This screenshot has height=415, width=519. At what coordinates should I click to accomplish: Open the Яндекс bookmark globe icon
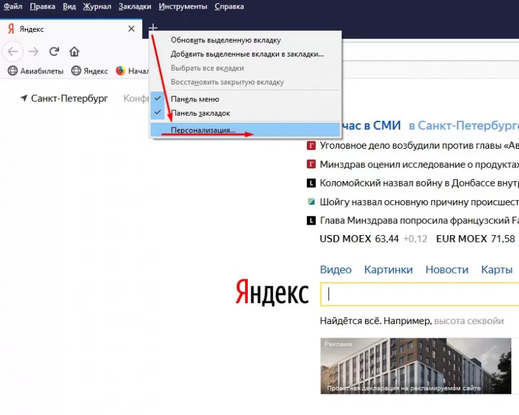77,71
